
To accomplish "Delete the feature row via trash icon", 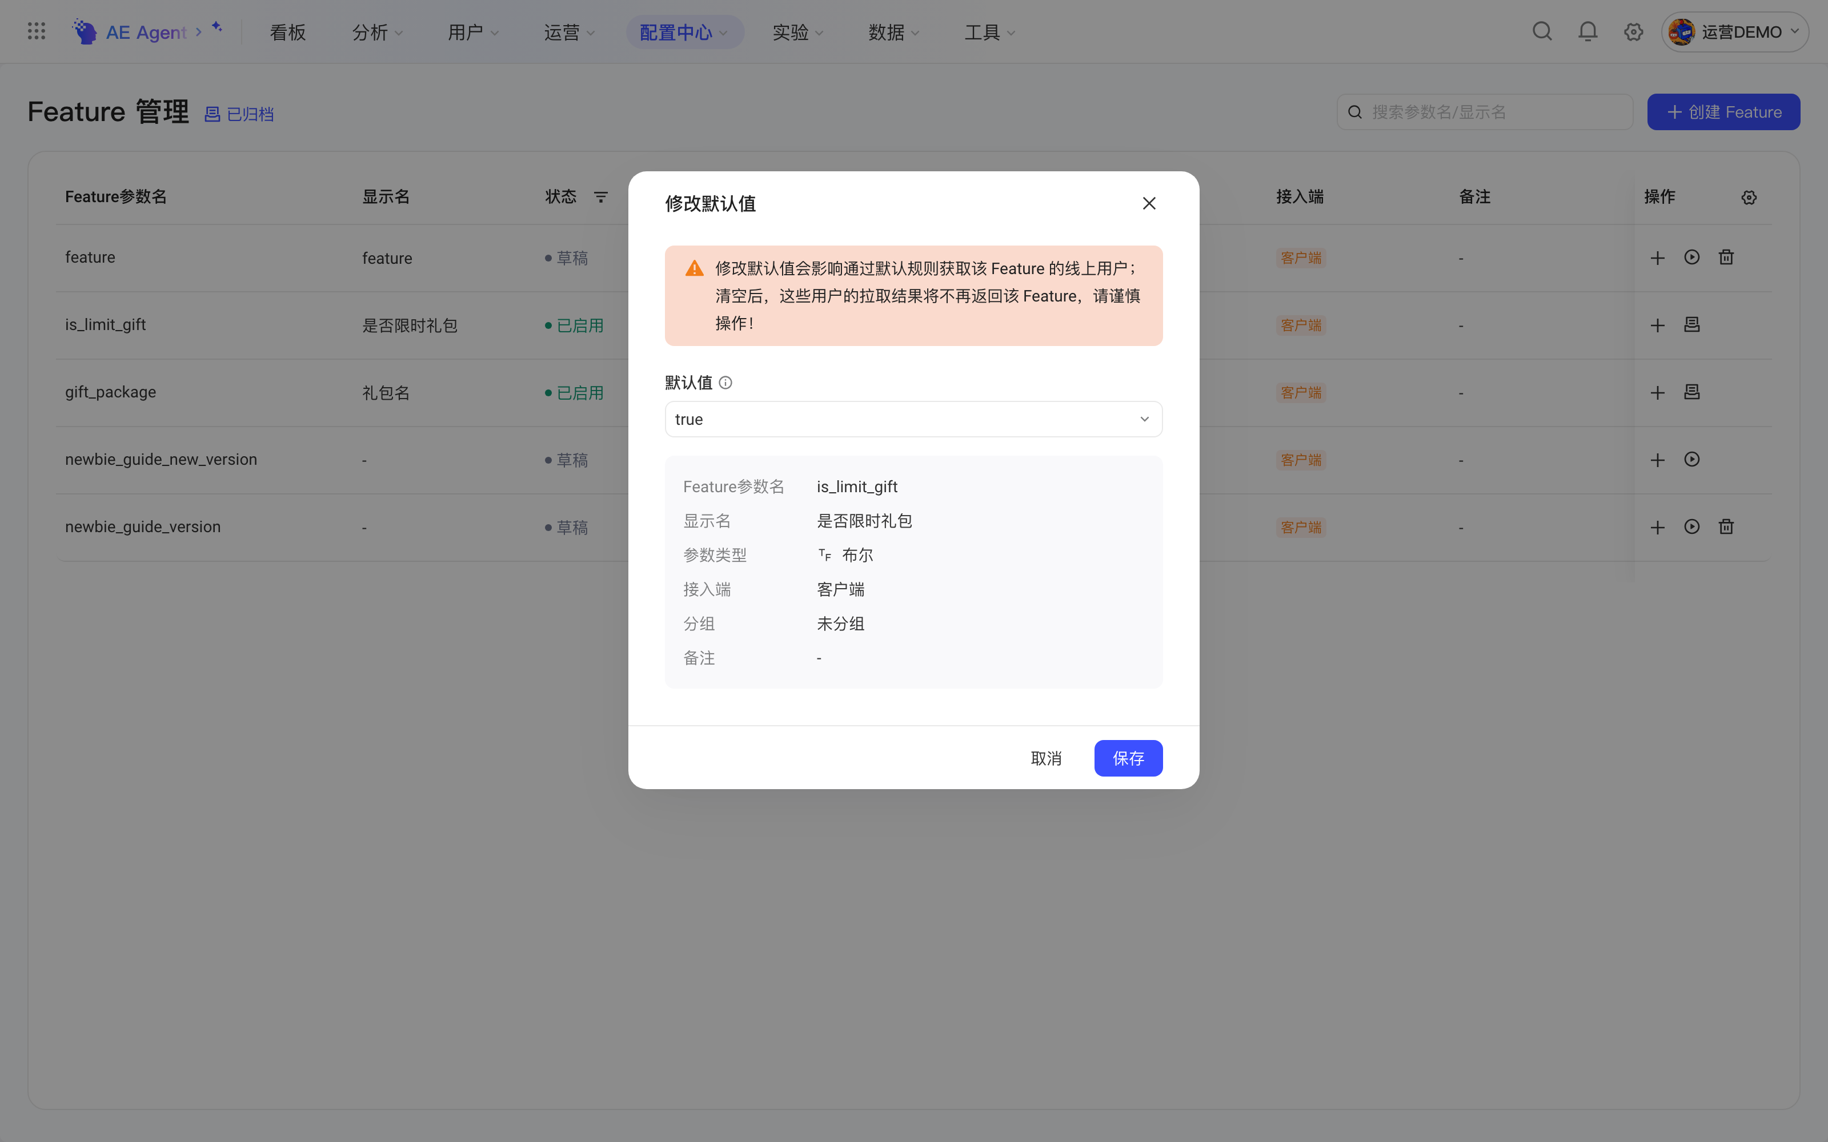I will point(1726,258).
